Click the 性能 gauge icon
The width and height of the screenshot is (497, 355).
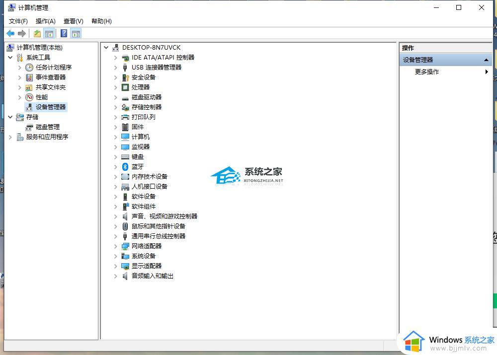click(x=29, y=97)
